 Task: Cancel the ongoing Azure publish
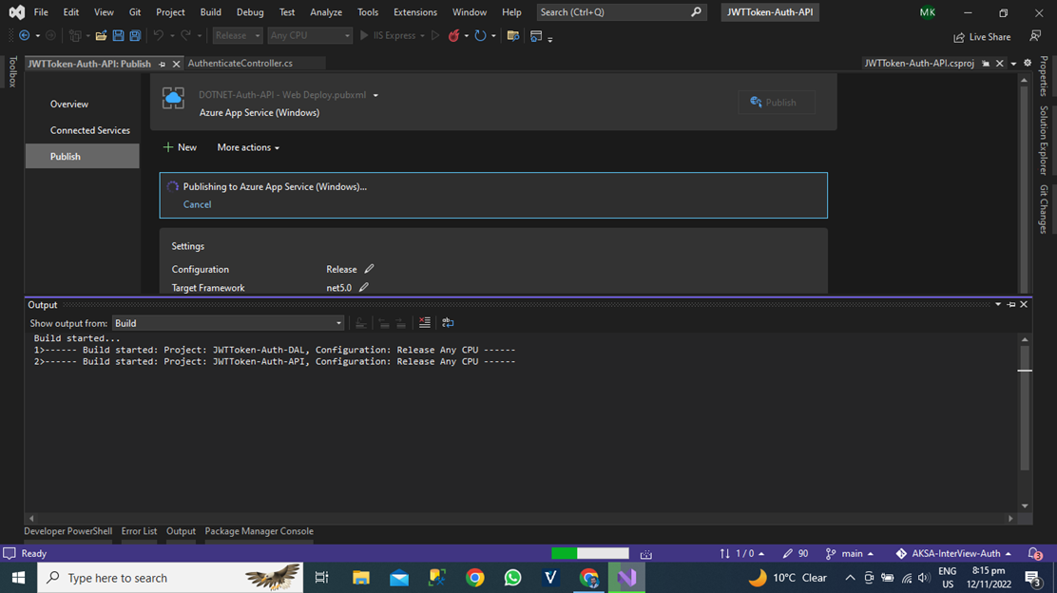click(197, 203)
